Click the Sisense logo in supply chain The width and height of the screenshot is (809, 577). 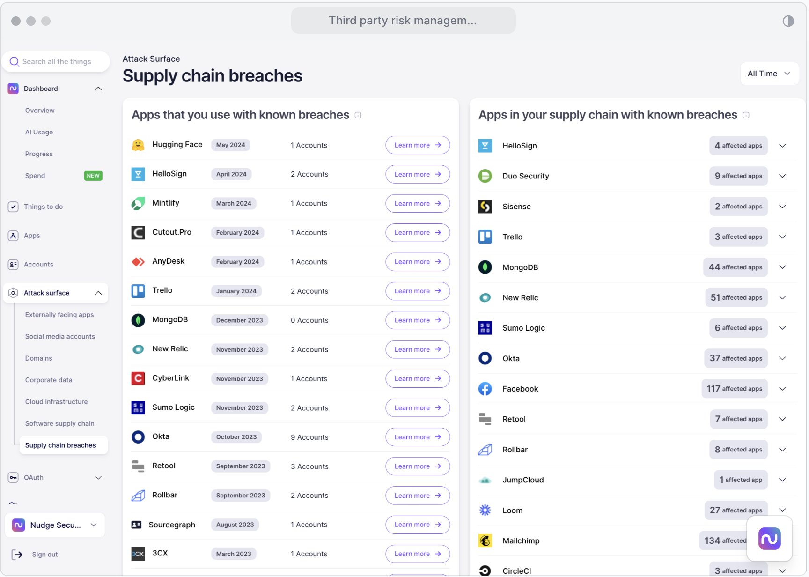pos(485,207)
